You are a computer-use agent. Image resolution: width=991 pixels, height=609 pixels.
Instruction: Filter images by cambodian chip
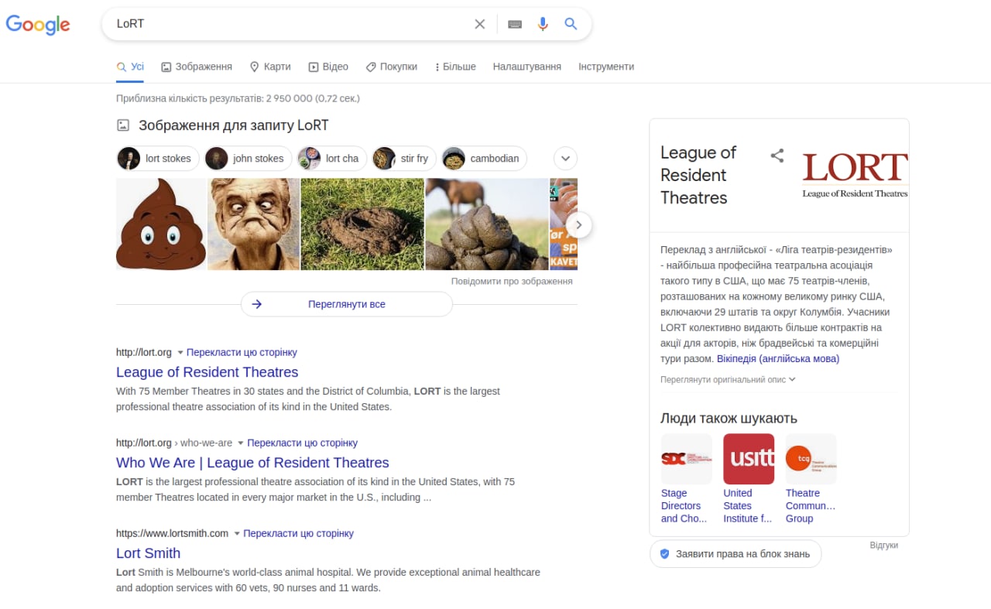click(484, 159)
